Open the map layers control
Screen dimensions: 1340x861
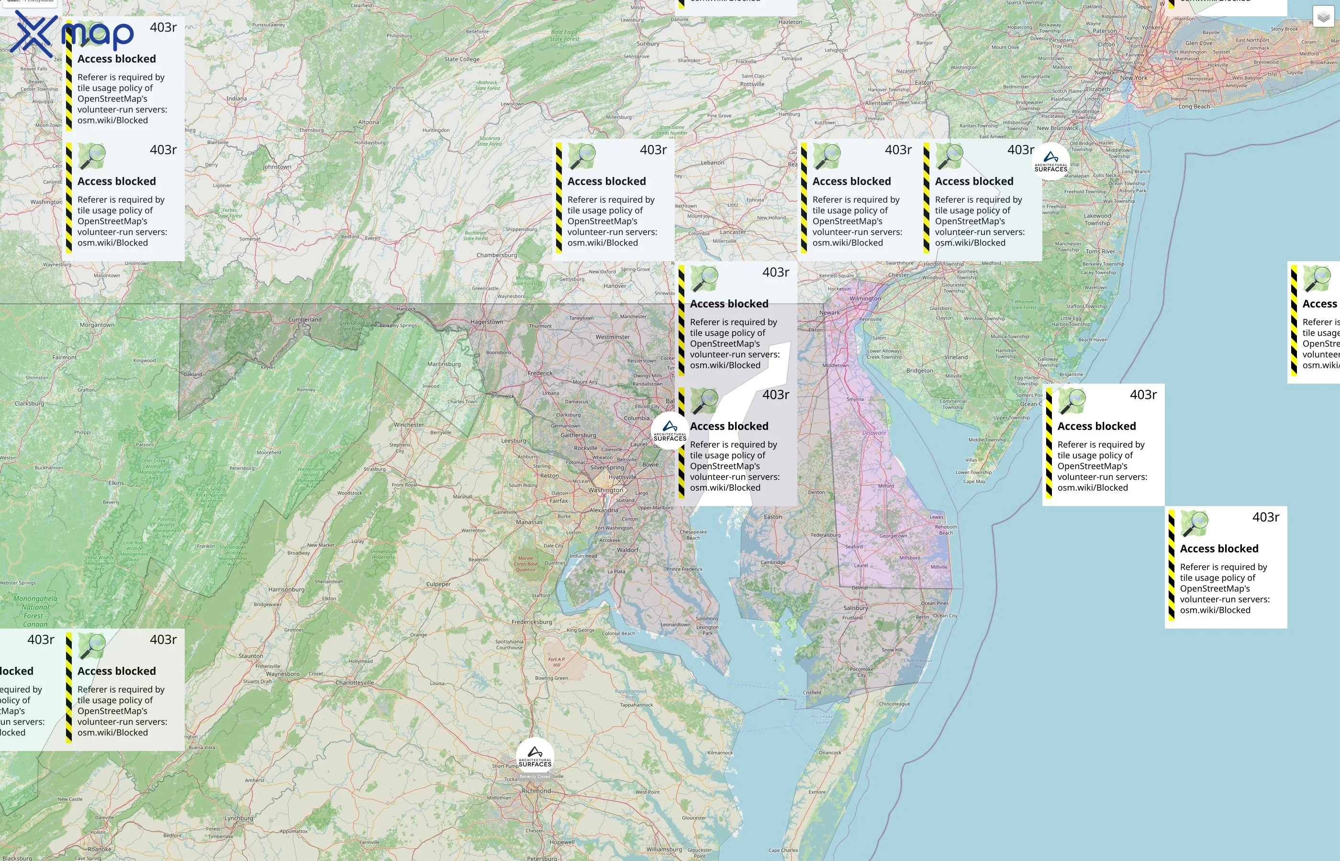pyautogui.click(x=1323, y=17)
